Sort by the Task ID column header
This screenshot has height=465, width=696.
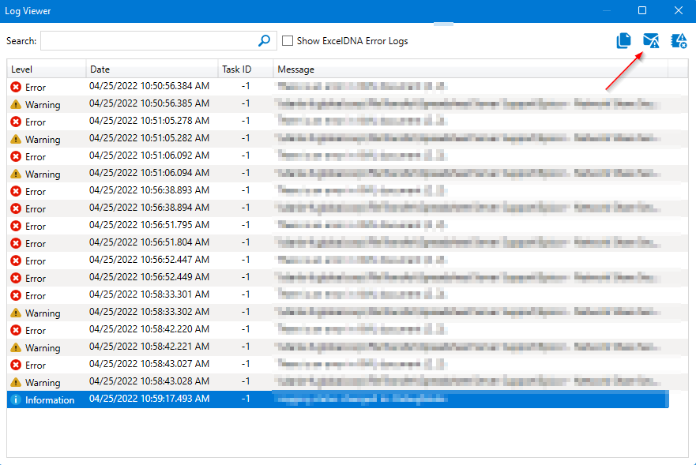[x=246, y=69]
